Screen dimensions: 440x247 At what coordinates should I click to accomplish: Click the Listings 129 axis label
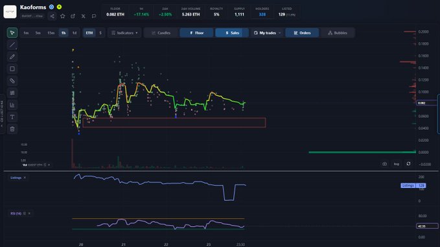click(413, 185)
